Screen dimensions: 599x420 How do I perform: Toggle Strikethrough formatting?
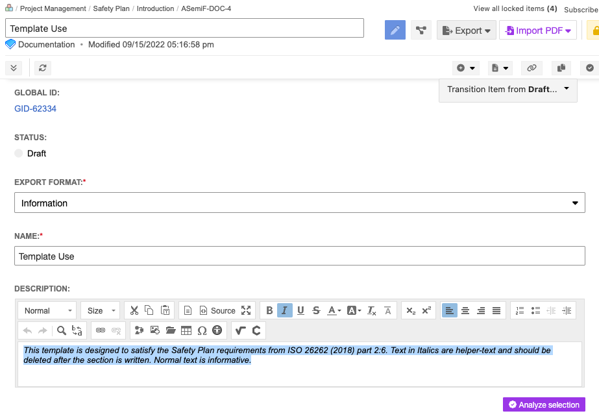click(316, 311)
